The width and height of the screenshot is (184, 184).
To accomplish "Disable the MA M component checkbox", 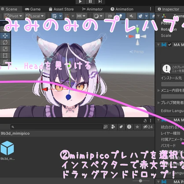I will pyautogui.click(x=169, y=44).
